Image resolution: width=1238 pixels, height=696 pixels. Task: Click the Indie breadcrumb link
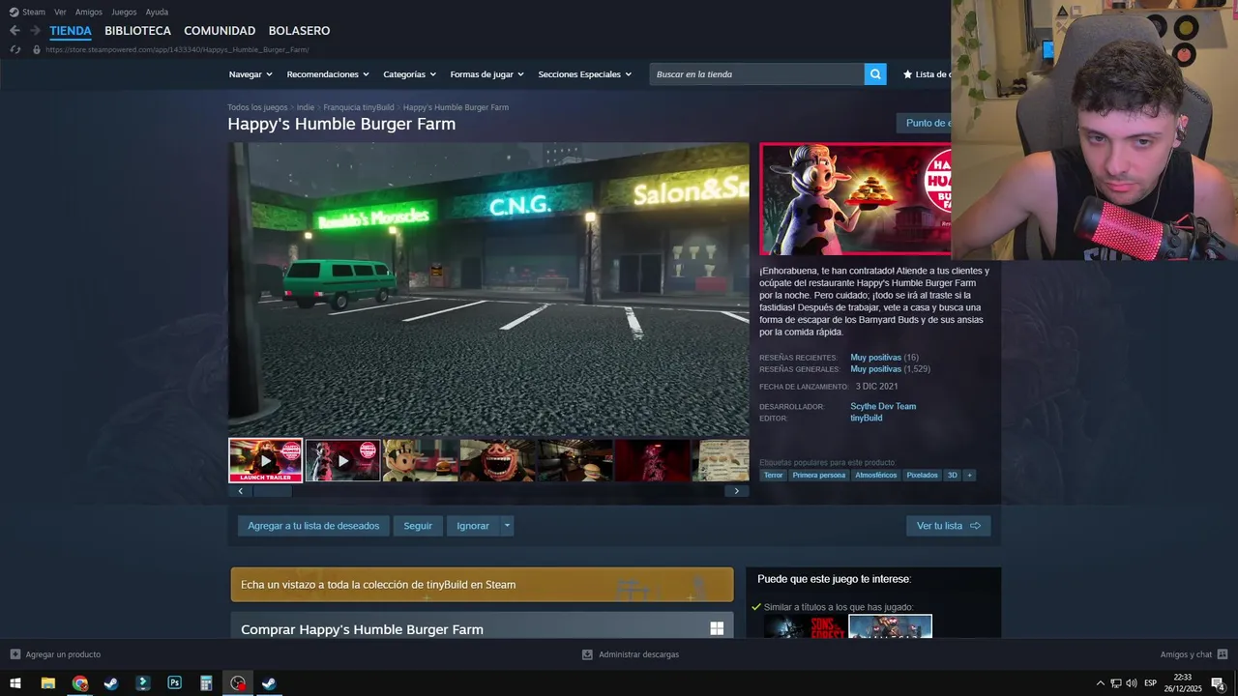coord(306,107)
